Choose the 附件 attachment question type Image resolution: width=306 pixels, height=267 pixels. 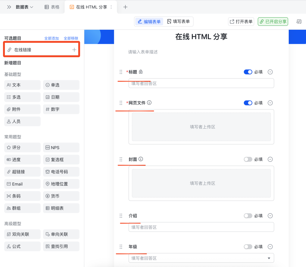22,109
